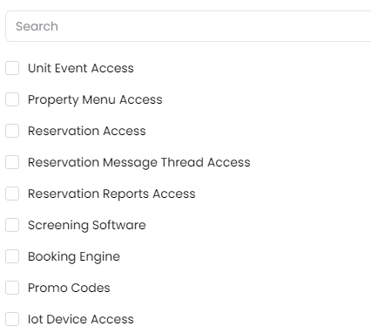Enable the Screening Software checkbox

coord(12,225)
